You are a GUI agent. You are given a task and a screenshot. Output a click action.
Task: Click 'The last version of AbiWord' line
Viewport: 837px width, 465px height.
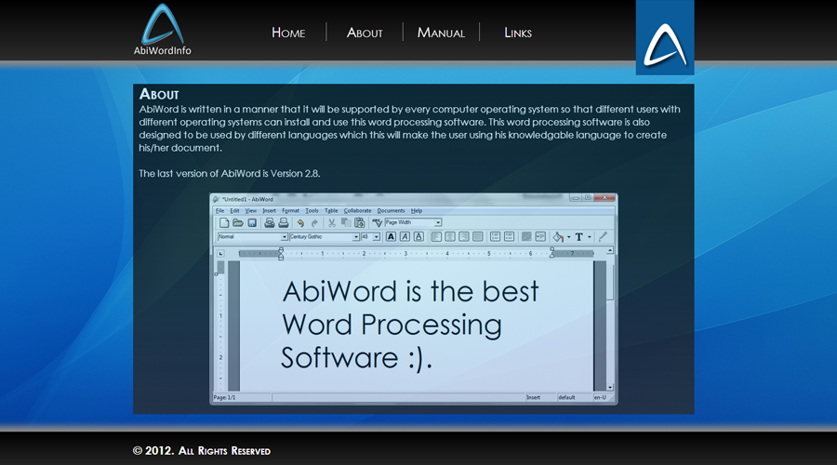230,174
